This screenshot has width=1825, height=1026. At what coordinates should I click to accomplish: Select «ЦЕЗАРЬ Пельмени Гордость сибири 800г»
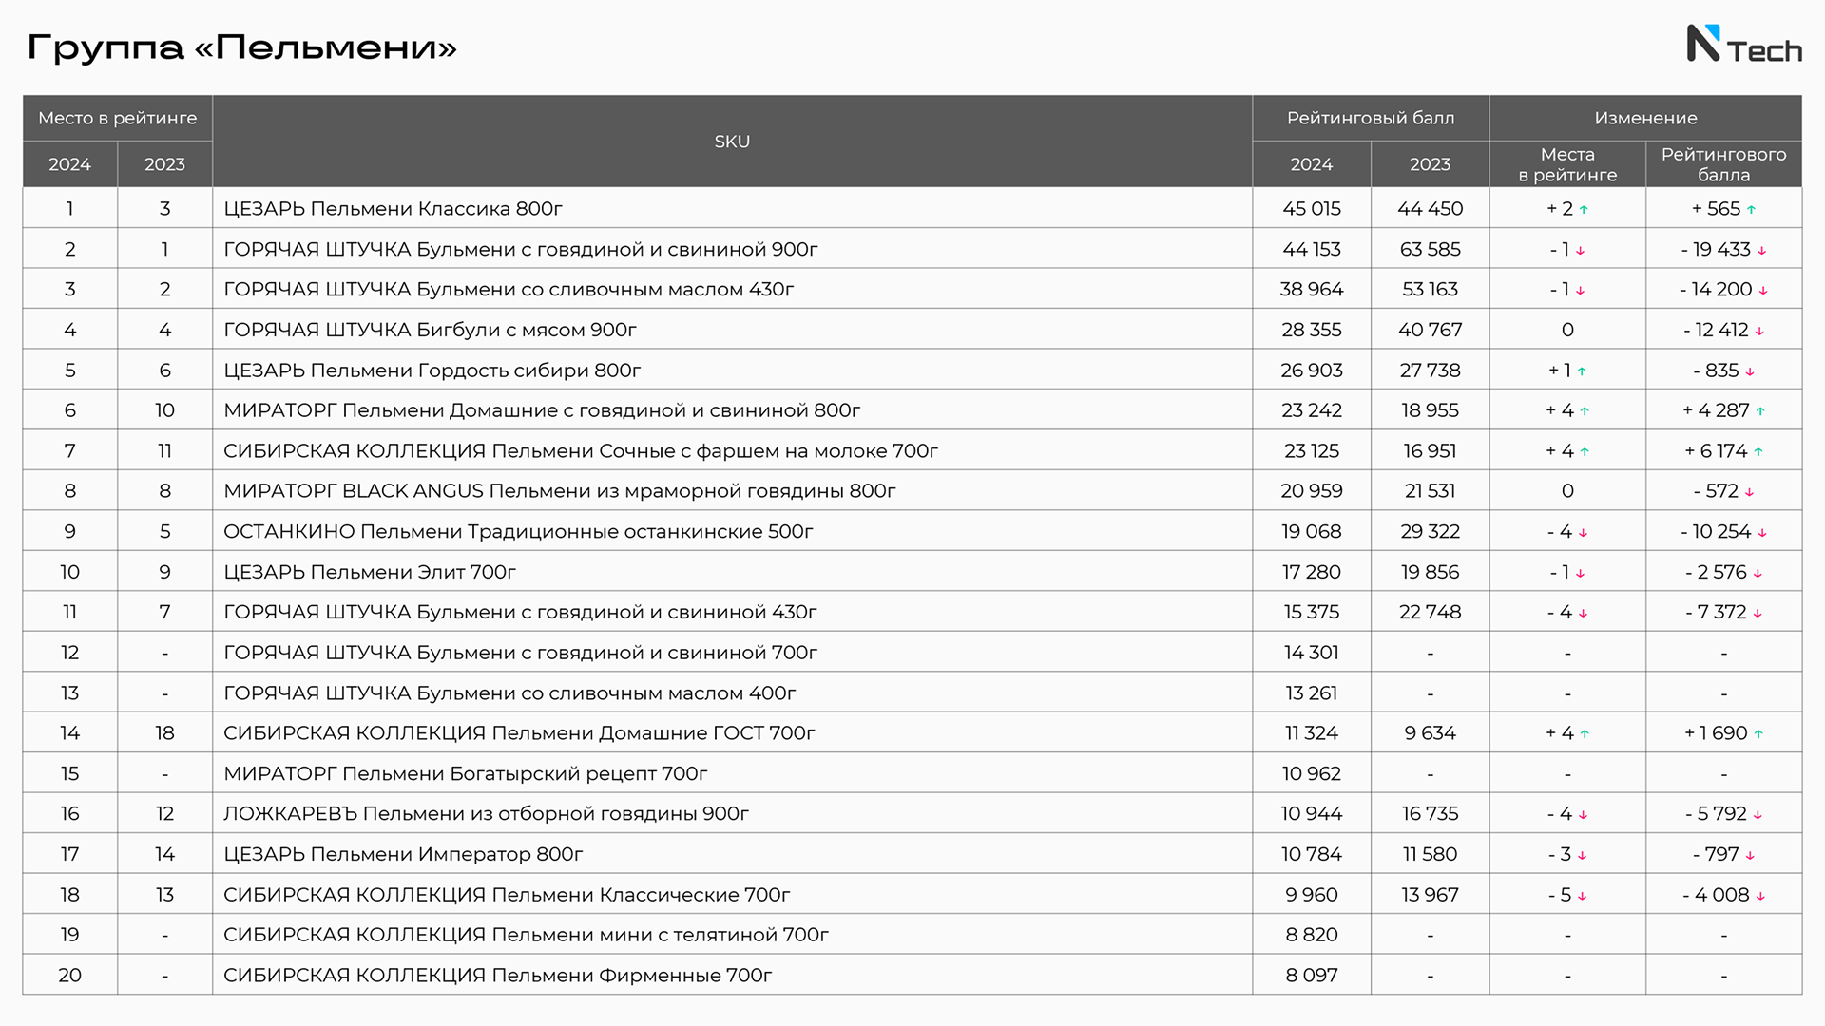(x=432, y=370)
